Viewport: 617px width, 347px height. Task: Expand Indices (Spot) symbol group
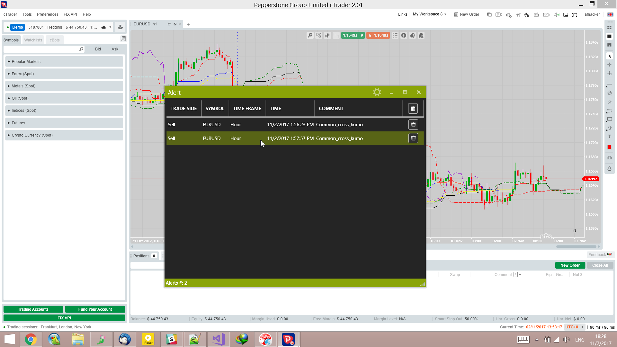tap(64, 111)
